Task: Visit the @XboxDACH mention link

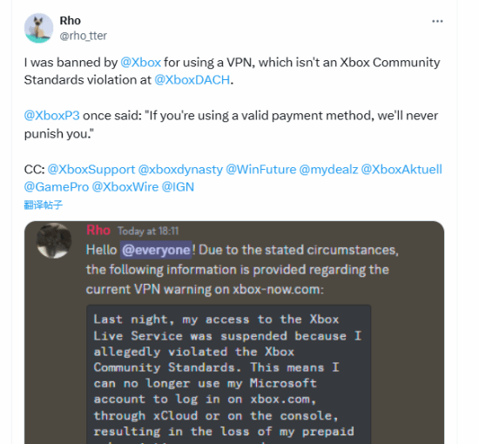Action: pos(192,80)
